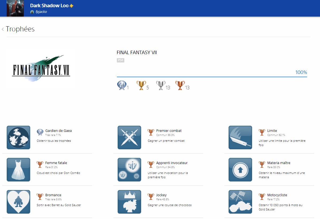Click the 'Rare 17.2%' rarity label
This screenshot has width=320, height=219.
pyautogui.click(x=273, y=199)
